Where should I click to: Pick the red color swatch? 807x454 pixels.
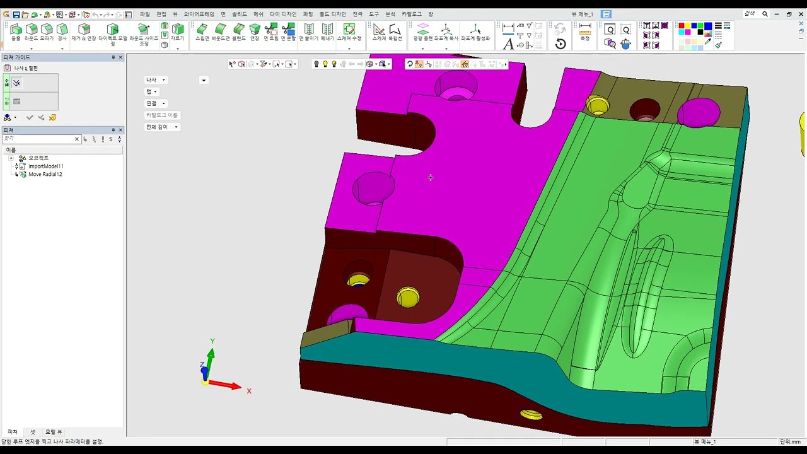pos(682,26)
